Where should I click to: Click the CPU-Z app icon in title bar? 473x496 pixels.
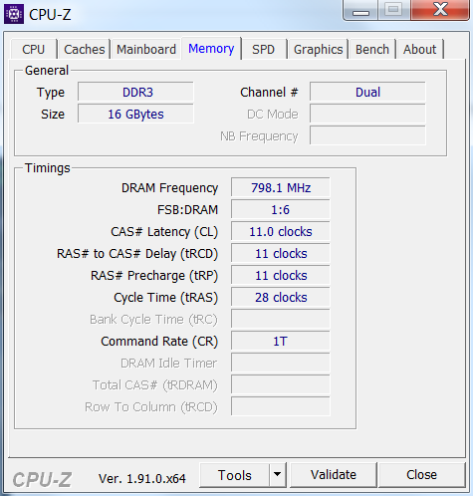point(14,14)
